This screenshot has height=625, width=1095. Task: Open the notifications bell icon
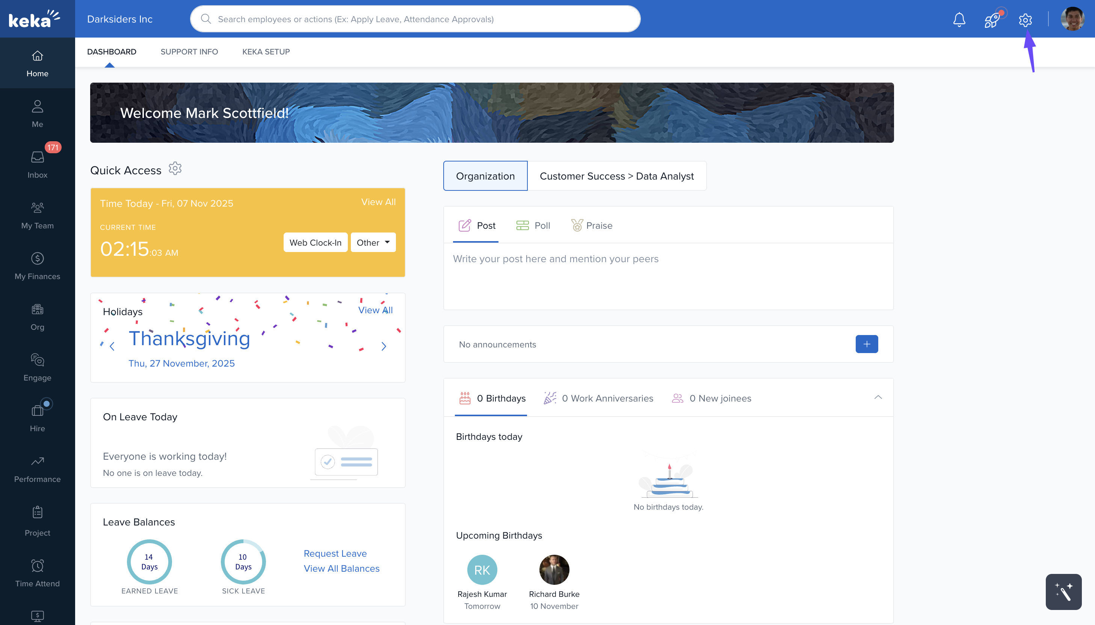point(959,19)
